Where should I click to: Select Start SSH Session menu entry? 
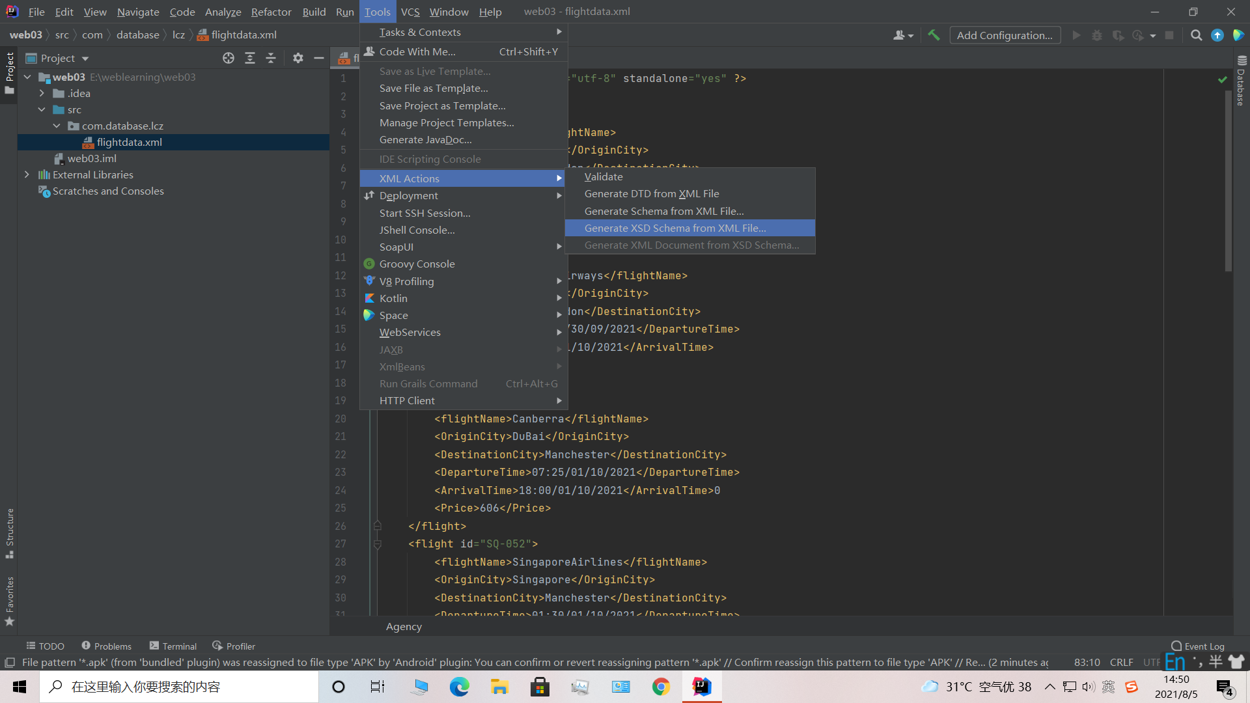(464, 213)
